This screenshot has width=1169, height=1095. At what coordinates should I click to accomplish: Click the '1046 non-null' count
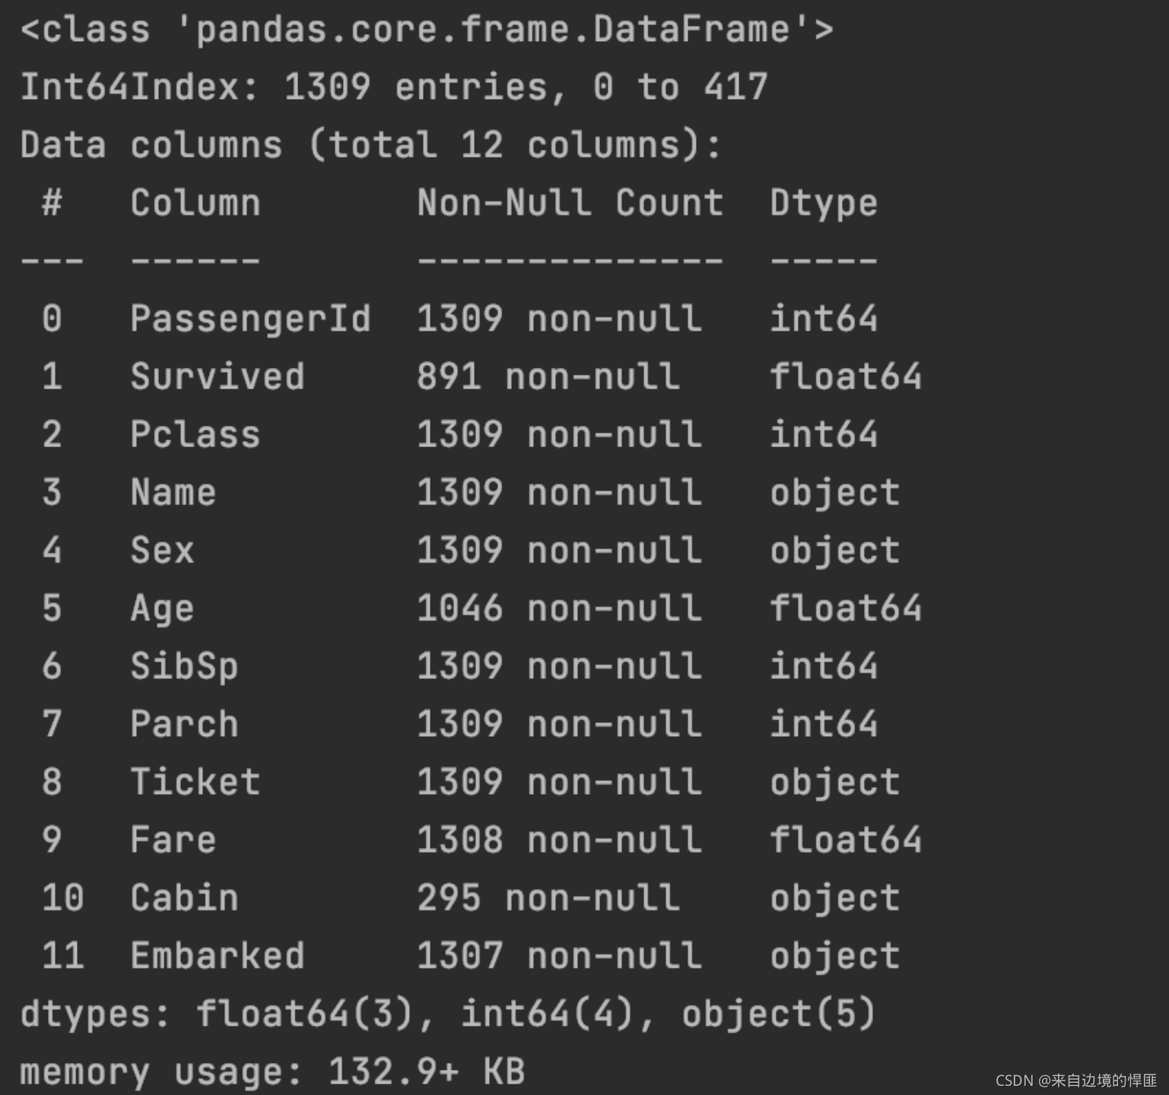tap(559, 608)
